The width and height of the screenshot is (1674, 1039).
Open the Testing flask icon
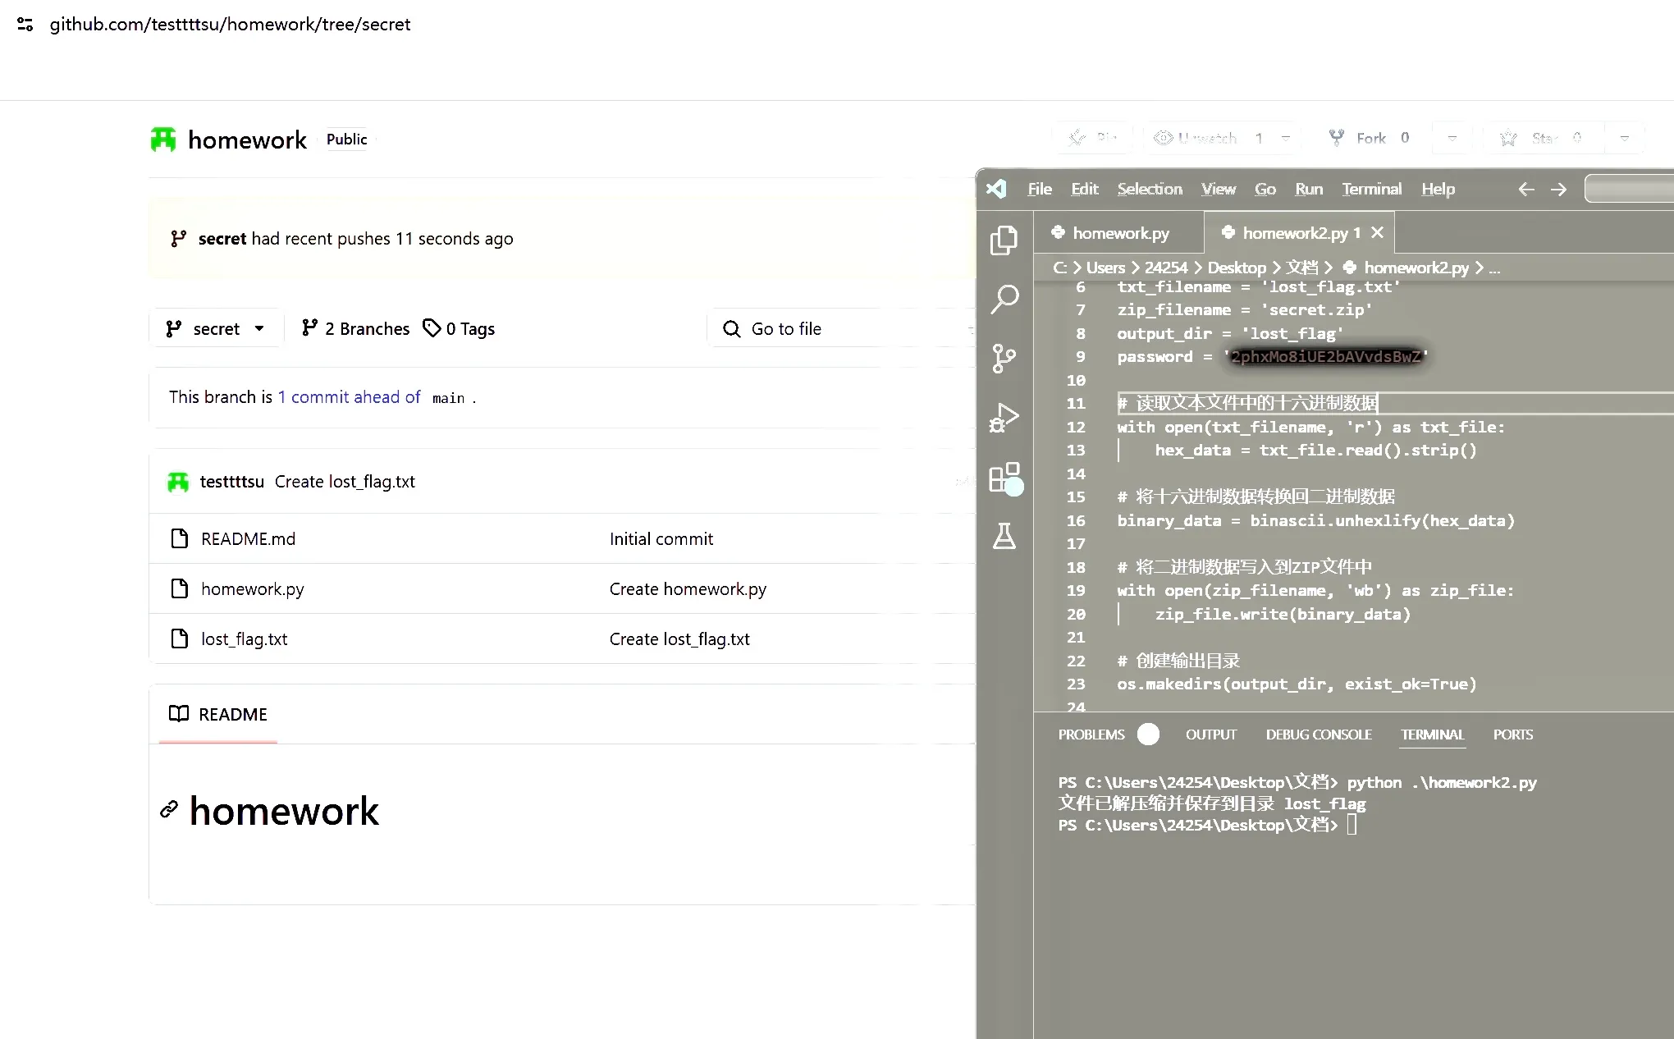click(1004, 537)
